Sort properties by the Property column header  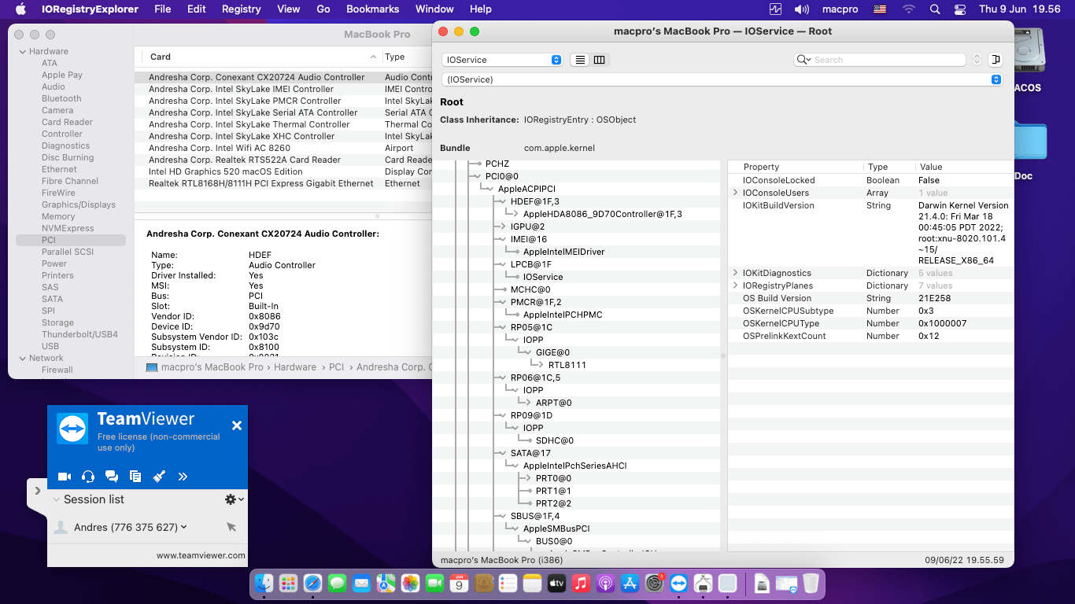coord(796,167)
